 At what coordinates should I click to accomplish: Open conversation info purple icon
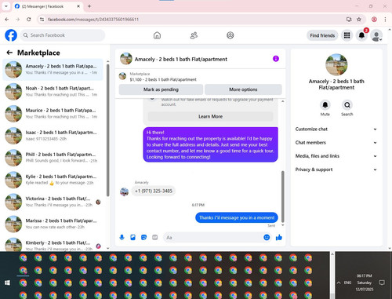pyautogui.click(x=276, y=59)
